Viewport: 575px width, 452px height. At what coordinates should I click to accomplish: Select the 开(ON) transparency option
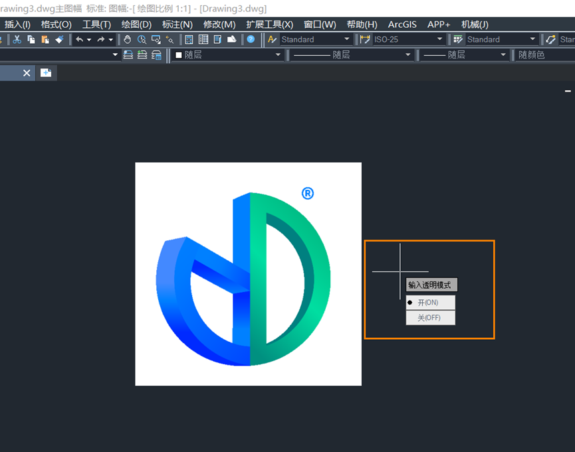431,303
